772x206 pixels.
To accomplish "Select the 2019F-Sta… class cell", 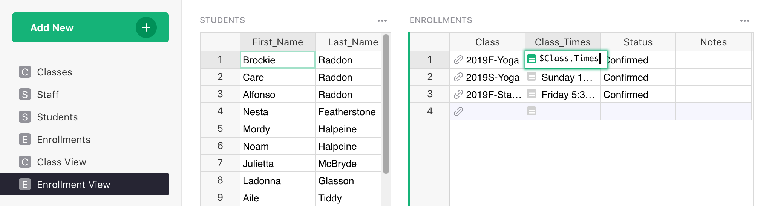I will click(x=487, y=94).
